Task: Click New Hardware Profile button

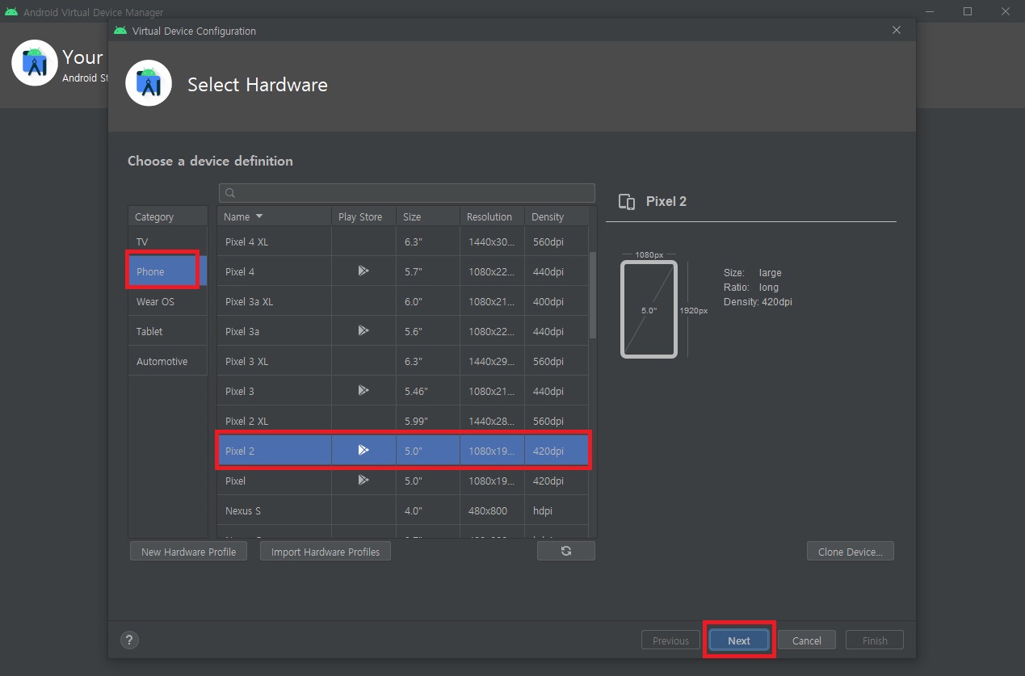Action: pyautogui.click(x=188, y=552)
